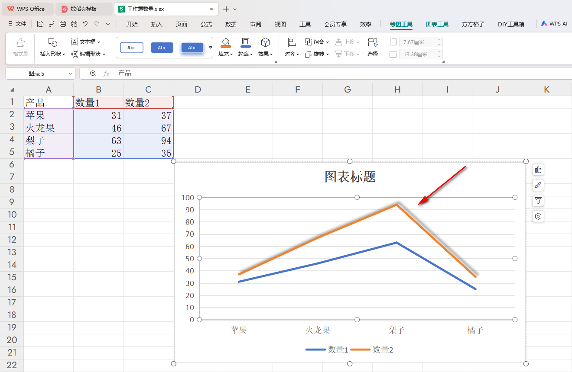Screen dimensions: 572x372
Task: Select cell B3 containing 46
Action: [x=98, y=128]
